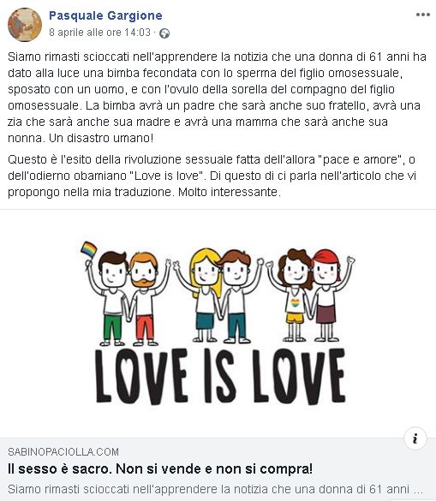Click the link preview description snippet
The width and height of the screenshot is (436, 501).
click(216, 489)
